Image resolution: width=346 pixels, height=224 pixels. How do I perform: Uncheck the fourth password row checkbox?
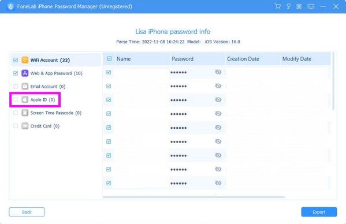109,114
